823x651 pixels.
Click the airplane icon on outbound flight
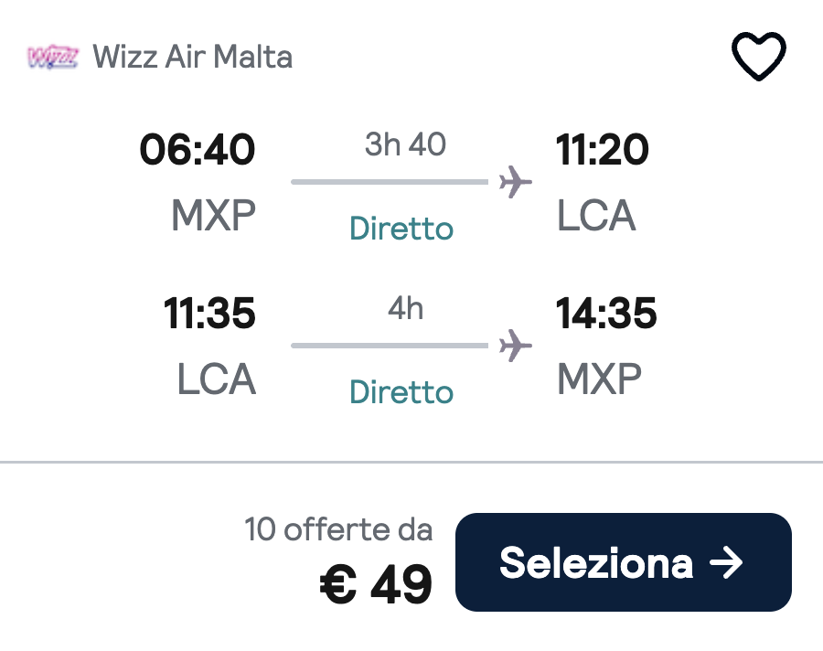(x=516, y=182)
